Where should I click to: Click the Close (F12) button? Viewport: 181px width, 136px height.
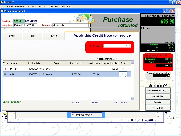(158, 108)
